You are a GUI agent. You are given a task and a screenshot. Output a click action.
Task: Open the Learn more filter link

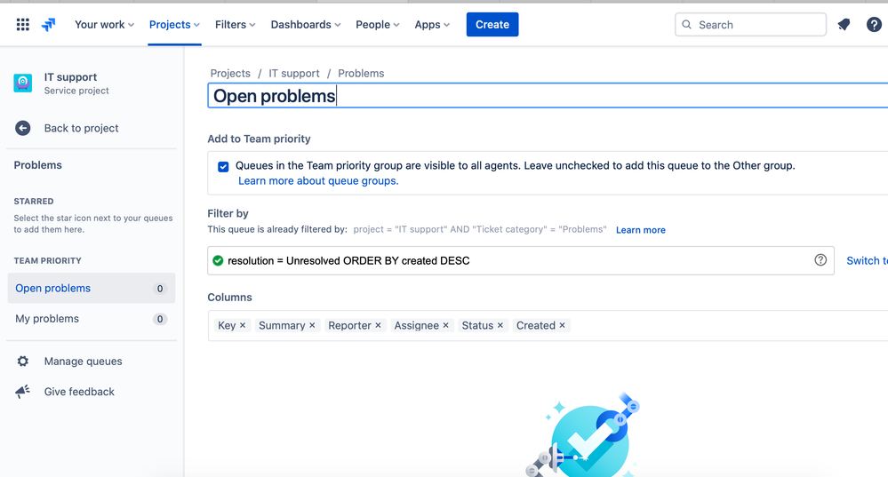tap(641, 230)
